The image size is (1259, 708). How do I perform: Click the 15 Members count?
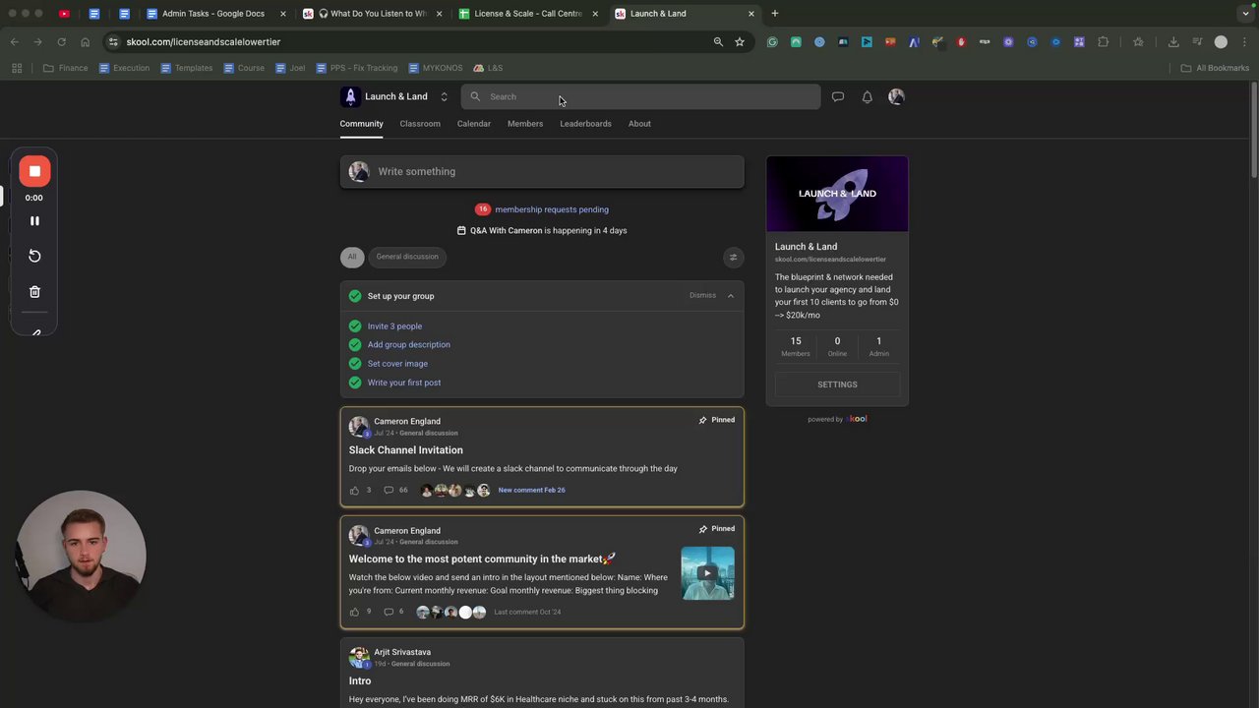(796, 346)
